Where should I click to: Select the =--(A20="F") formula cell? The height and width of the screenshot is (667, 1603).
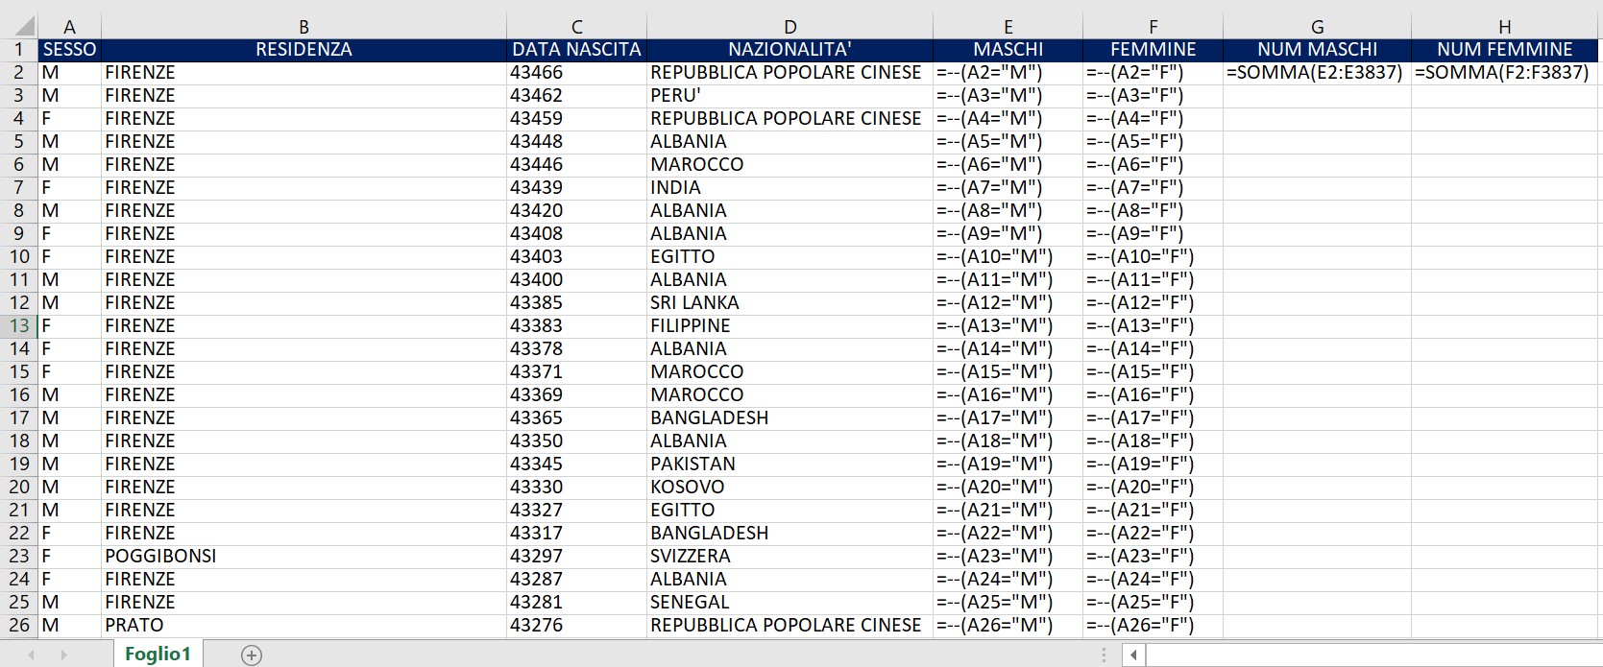[x=1153, y=488]
